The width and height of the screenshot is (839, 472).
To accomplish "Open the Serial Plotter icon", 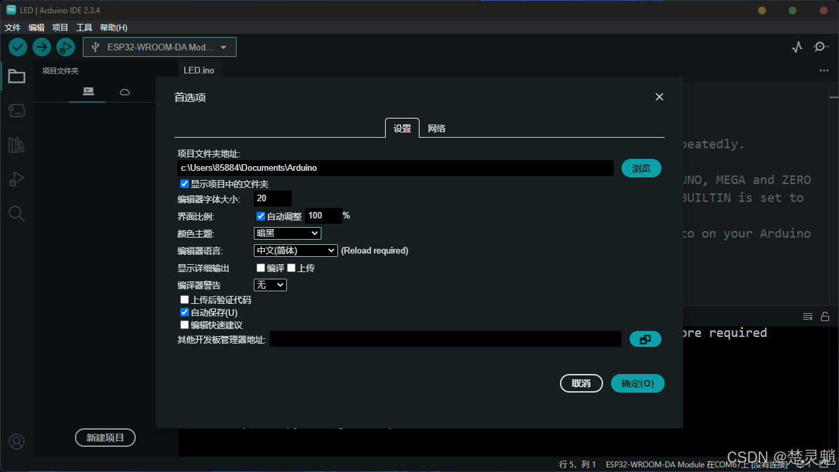I will (797, 47).
